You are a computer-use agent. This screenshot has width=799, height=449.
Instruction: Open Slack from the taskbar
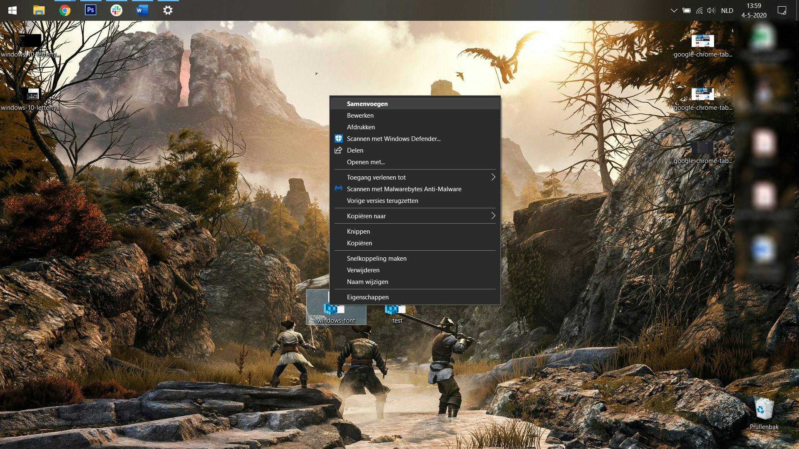point(116,10)
